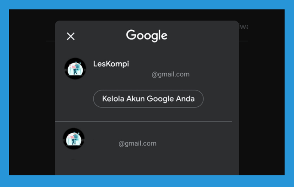Click the Google logo at dialog top
Image resolution: width=294 pixels, height=187 pixels.
(147, 36)
